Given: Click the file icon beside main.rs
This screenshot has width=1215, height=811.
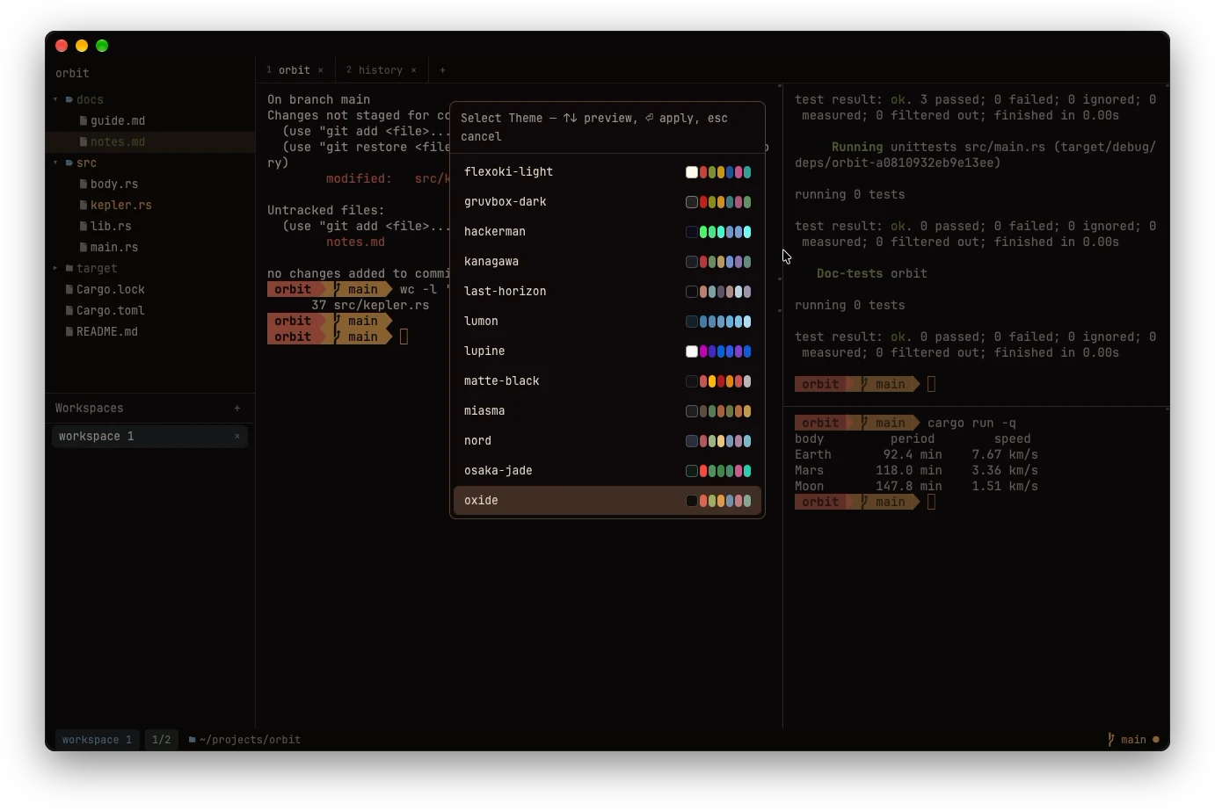Looking at the screenshot, I should coord(84,248).
